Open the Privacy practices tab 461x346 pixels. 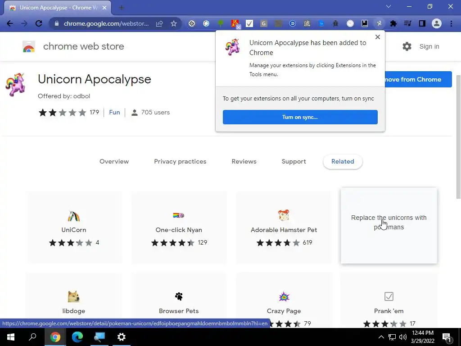coord(180,161)
